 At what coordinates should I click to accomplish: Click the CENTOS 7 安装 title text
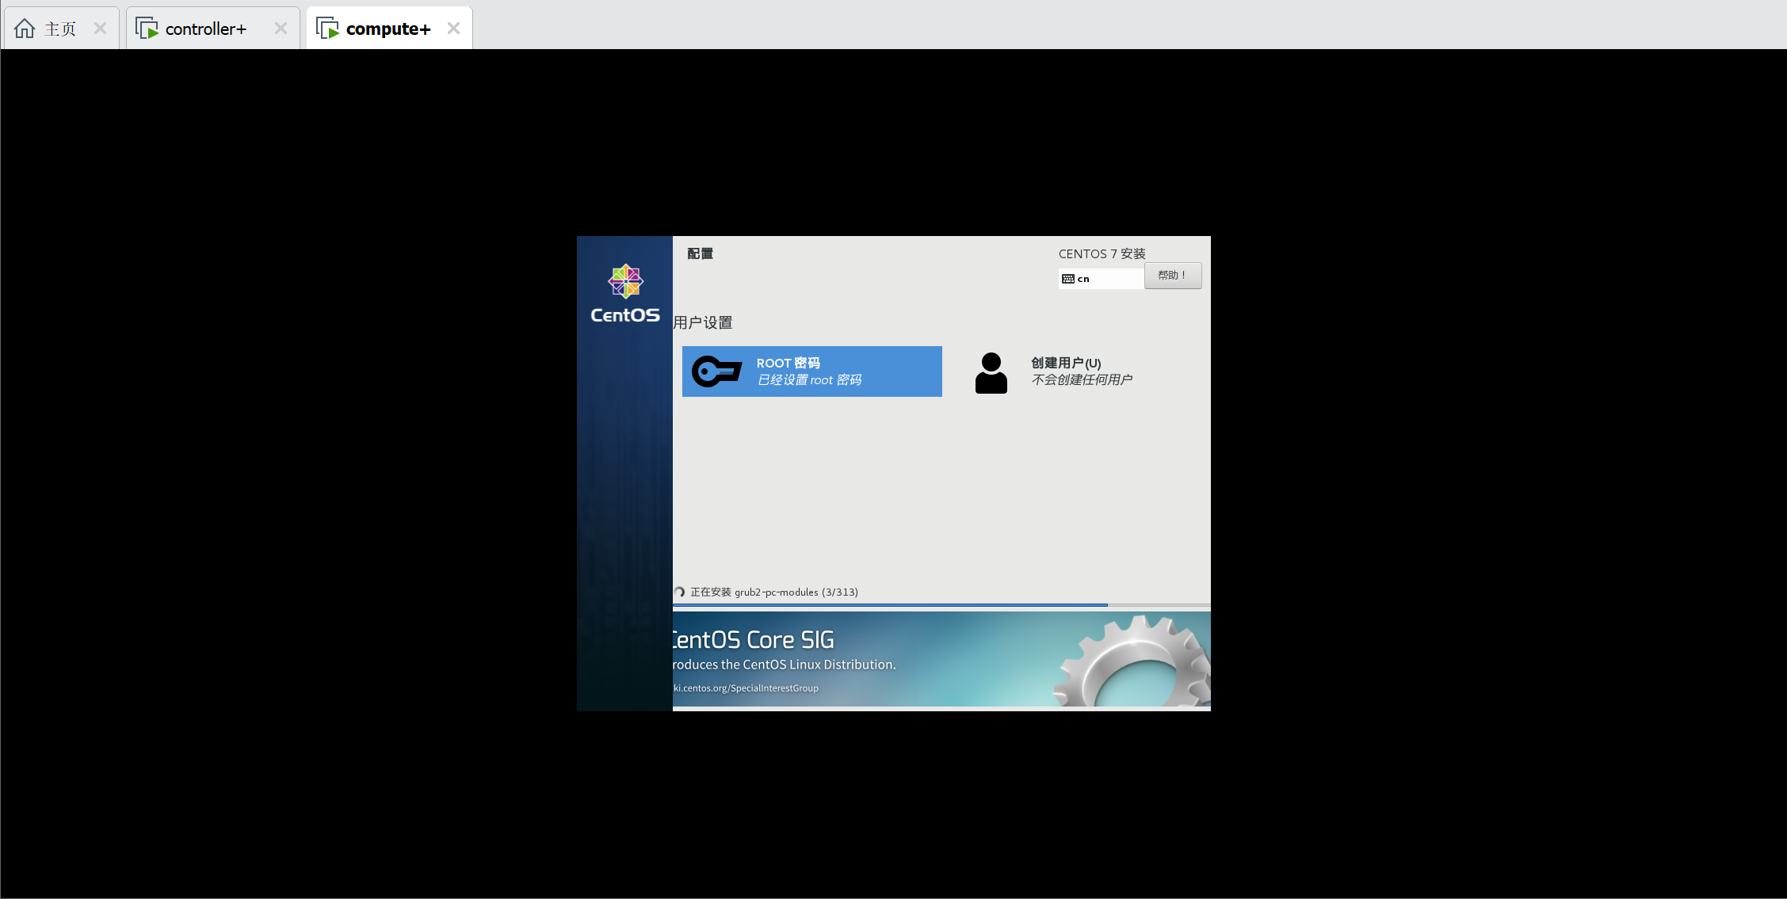pos(1102,253)
